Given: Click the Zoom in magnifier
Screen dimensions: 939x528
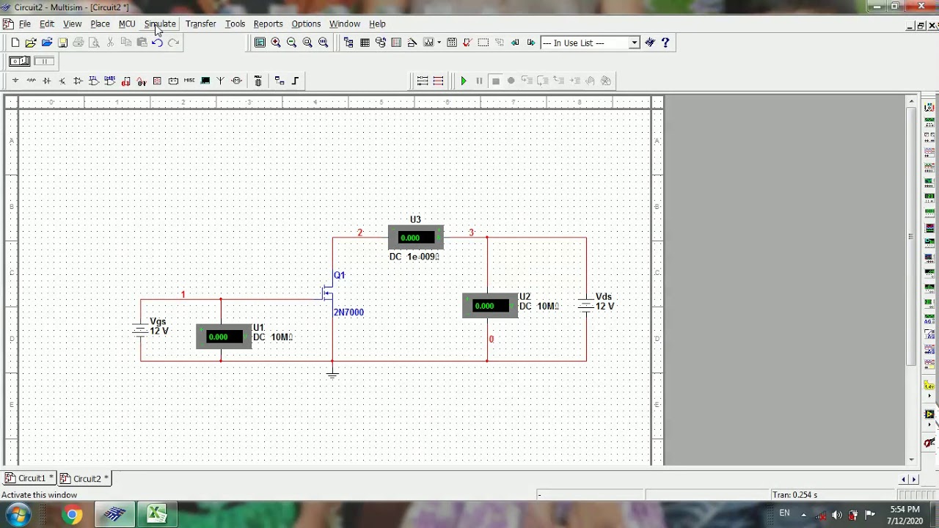Looking at the screenshot, I should (x=276, y=43).
